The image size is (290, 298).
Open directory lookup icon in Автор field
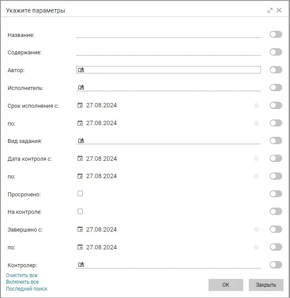81,70
